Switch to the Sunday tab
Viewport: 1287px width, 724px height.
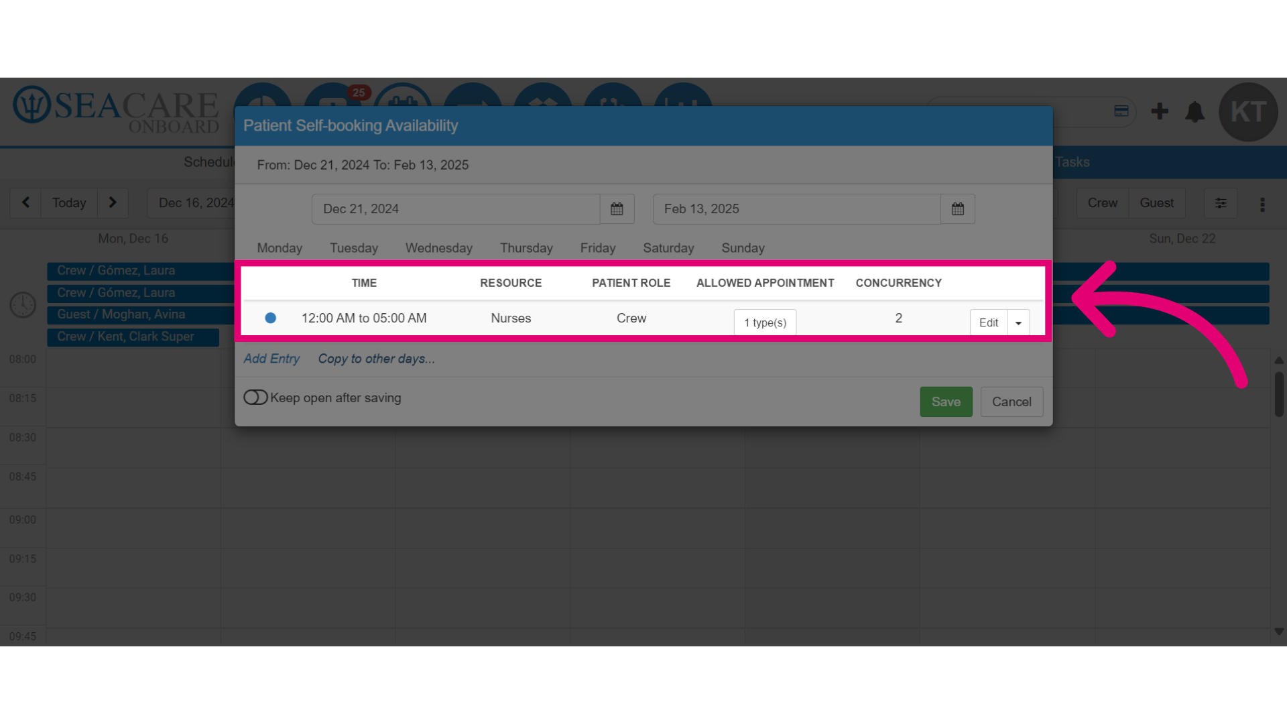click(743, 248)
